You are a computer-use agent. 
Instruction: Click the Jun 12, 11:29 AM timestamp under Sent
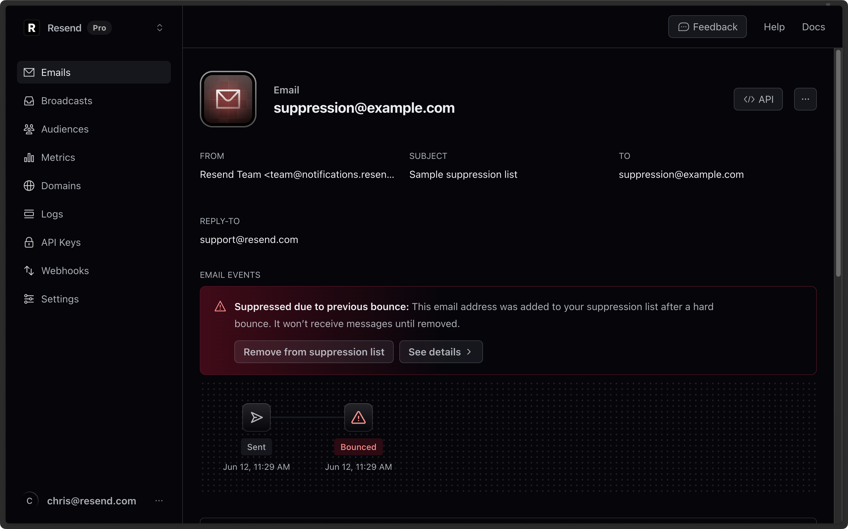[x=256, y=467]
